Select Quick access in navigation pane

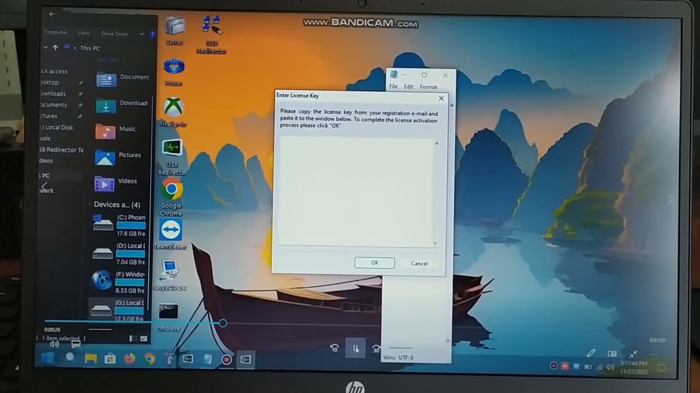[x=54, y=72]
